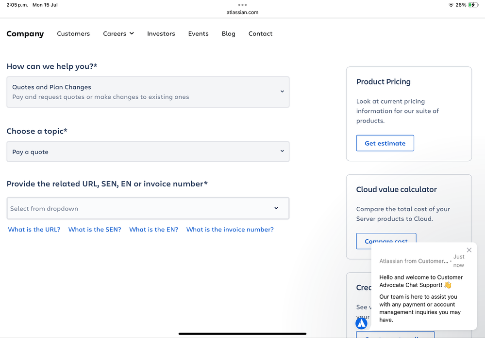Open 'What is the EN?' link

154,230
